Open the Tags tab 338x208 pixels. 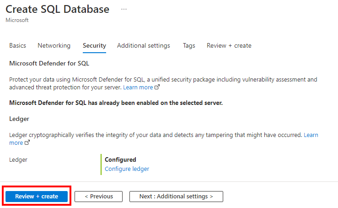pyautogui.click(x=189, y=45)
